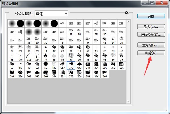Open the gear options menu icon
This screenshot has height=114, width=170.
(127, 13)
